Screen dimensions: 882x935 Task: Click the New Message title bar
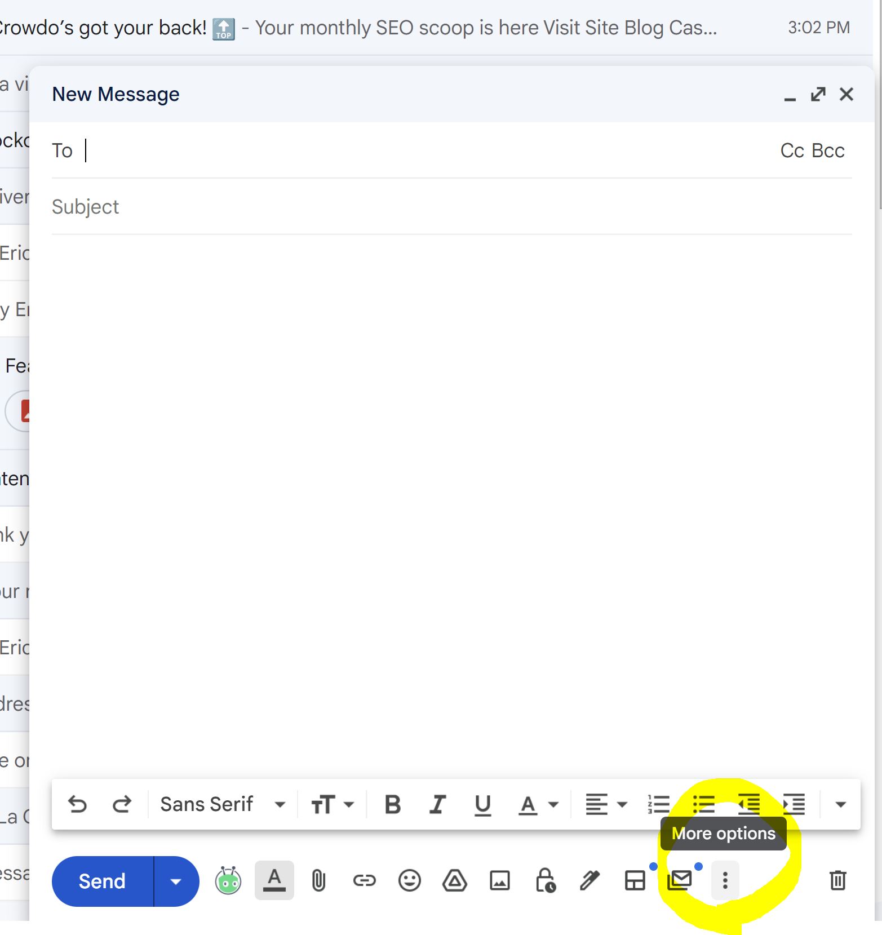click(x=451, y=94)
